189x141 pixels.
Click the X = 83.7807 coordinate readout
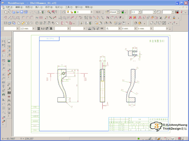coord(9,139)
